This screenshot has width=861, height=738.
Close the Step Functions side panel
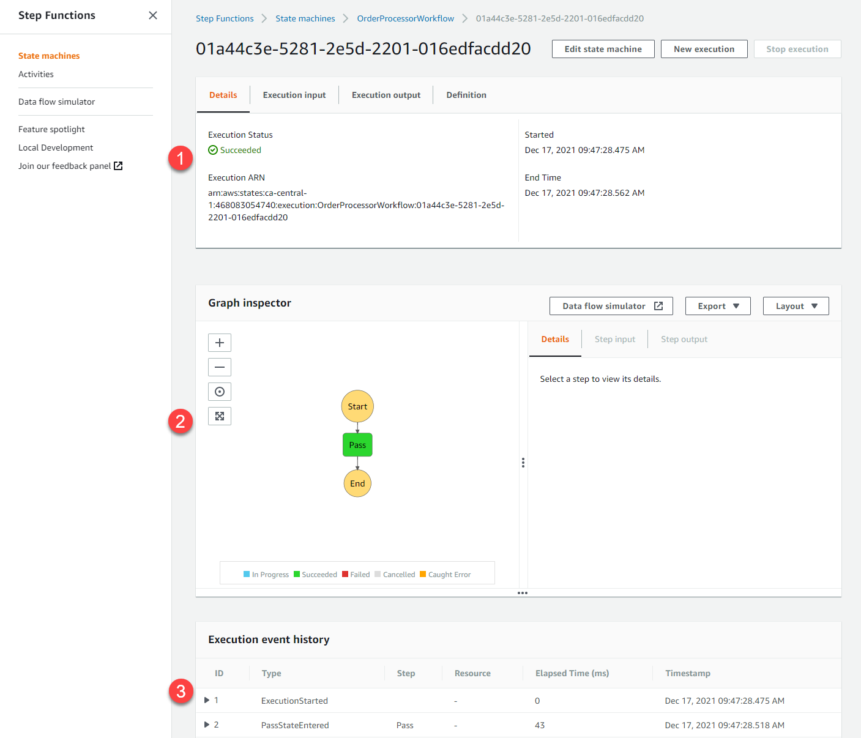point(153,15)
